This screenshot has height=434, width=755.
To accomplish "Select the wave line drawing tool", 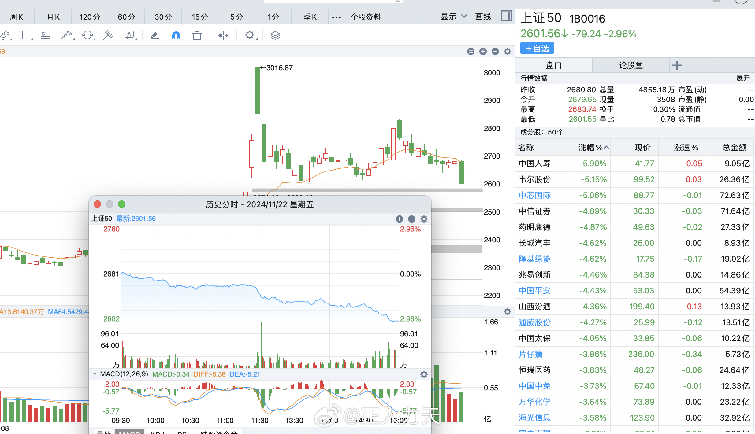I will [67, 35].
